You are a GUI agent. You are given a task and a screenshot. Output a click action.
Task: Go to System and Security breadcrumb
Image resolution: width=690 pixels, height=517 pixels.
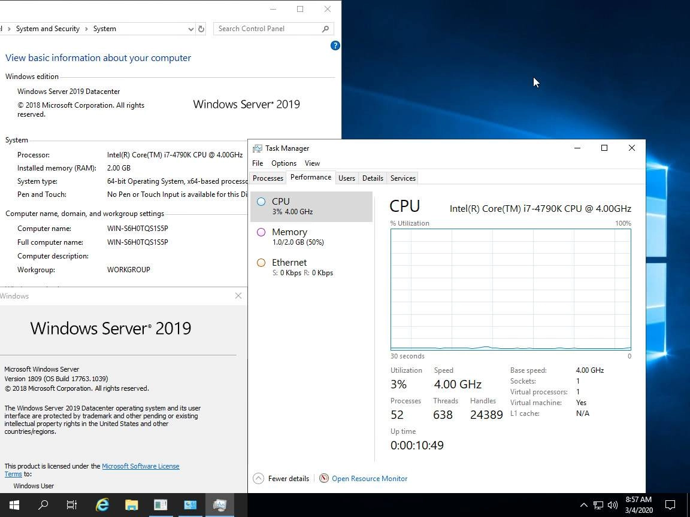(48, 29)
